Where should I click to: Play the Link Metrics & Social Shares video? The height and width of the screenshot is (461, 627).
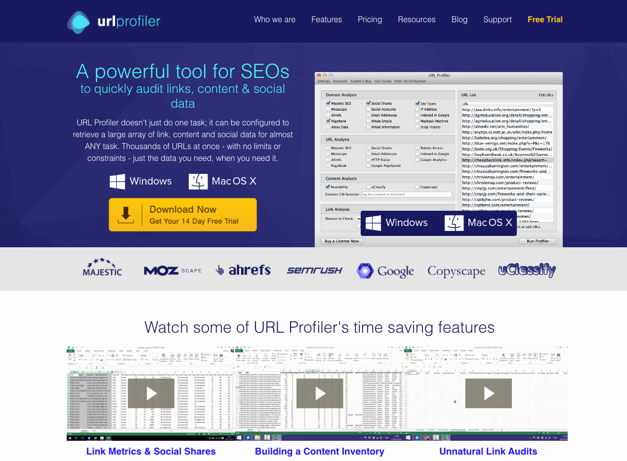point(151,393)
